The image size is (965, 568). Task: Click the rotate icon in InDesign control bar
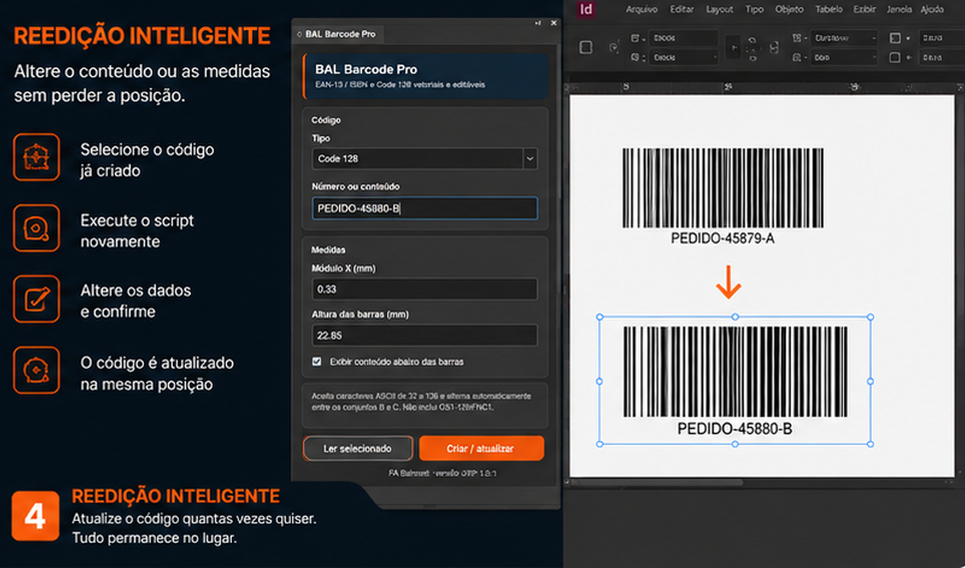coord(614,48)
